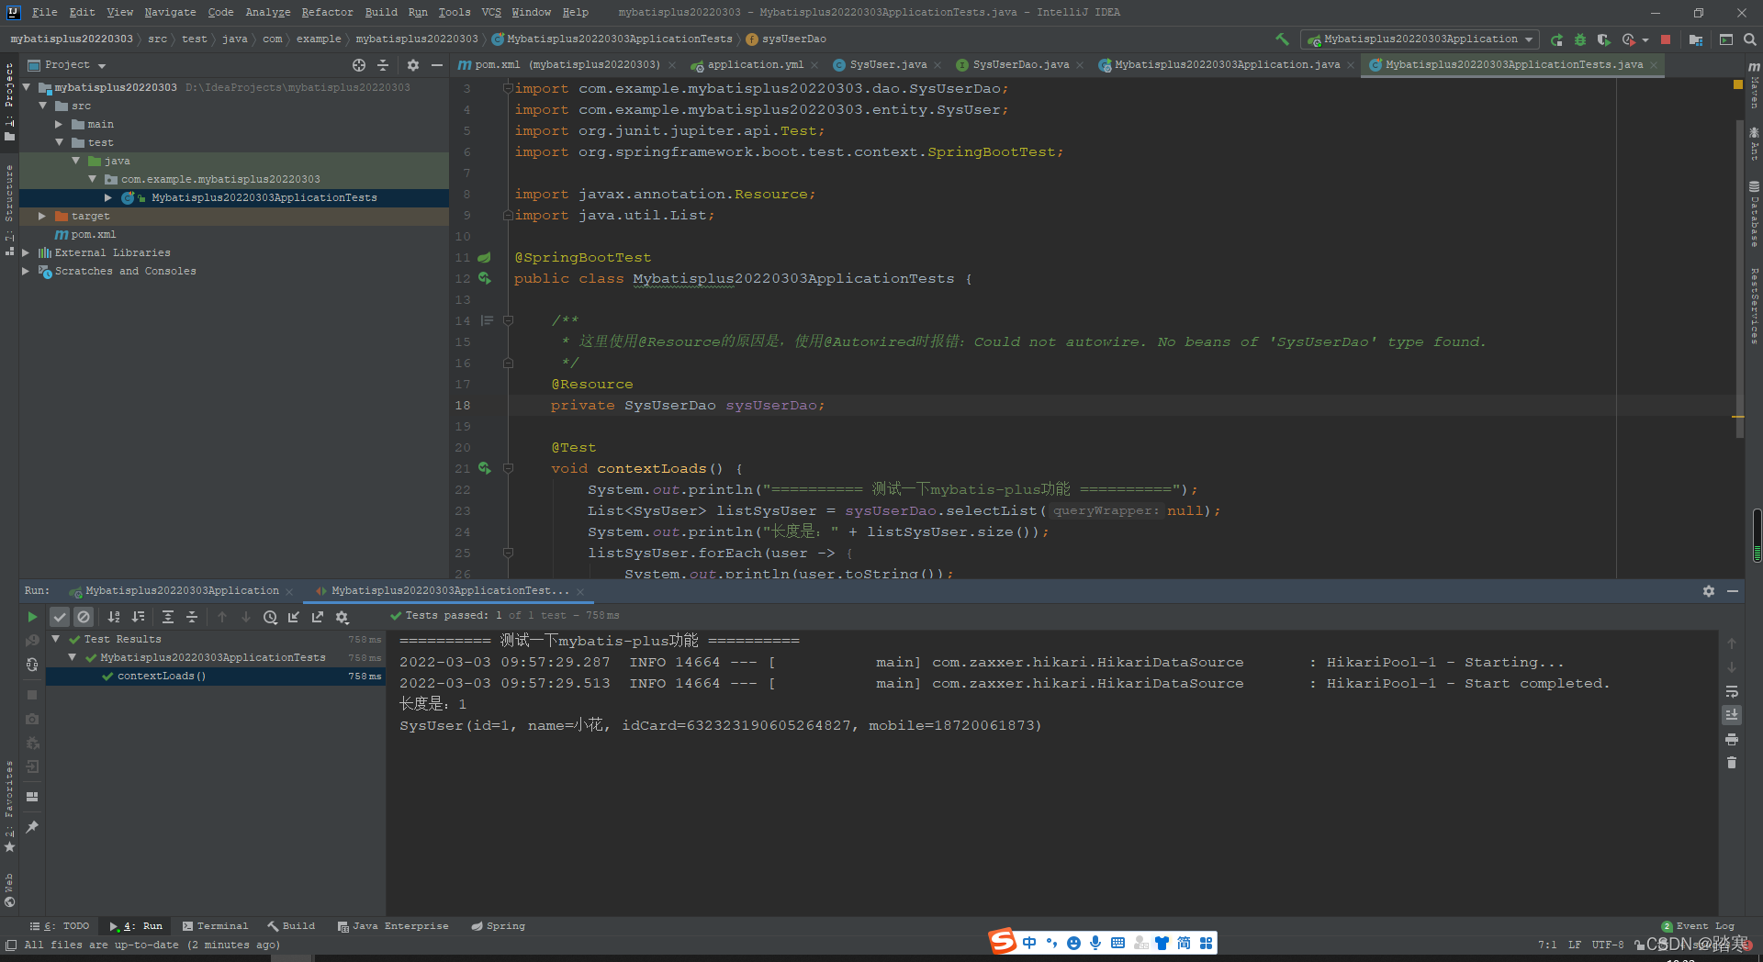
Task: Collapse the mybatisplus20220303 project root node
Action: [x=27, y=87]
